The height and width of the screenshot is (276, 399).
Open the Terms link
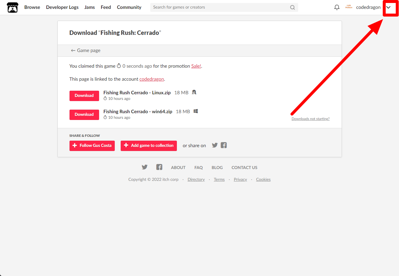pos(219,180)
